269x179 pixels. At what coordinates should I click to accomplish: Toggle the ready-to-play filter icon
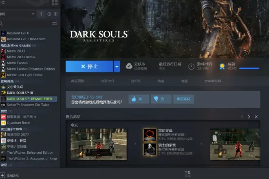[x=55, y=14]
